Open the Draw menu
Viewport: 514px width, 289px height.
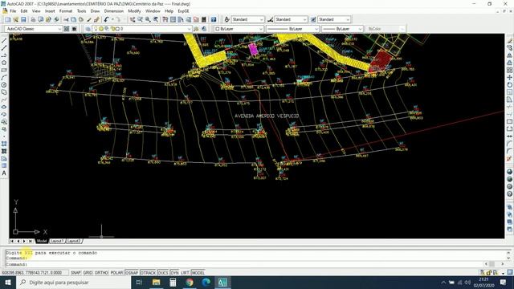tap(95, 11)
